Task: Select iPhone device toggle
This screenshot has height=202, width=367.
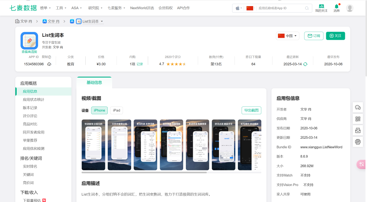Action: [x=100, y=111]
